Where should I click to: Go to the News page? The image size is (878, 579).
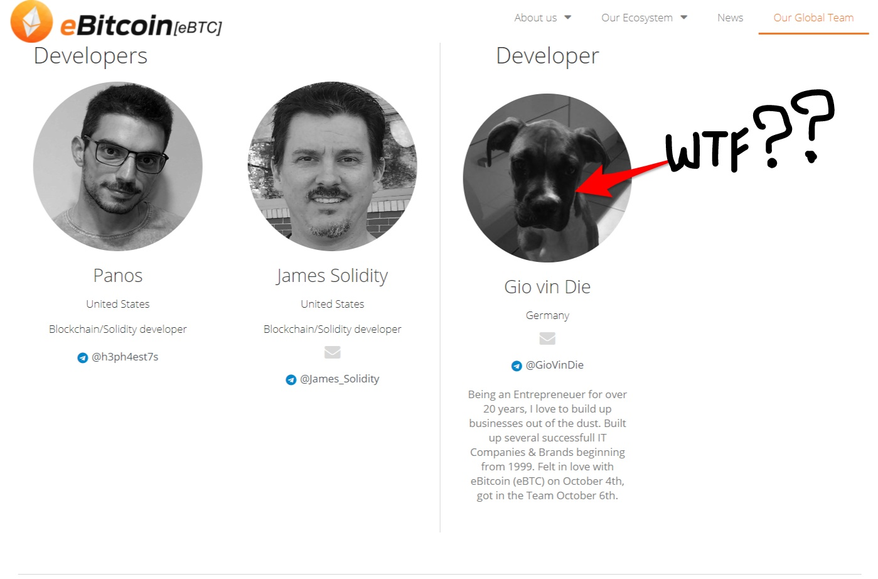tap(730, 18)
